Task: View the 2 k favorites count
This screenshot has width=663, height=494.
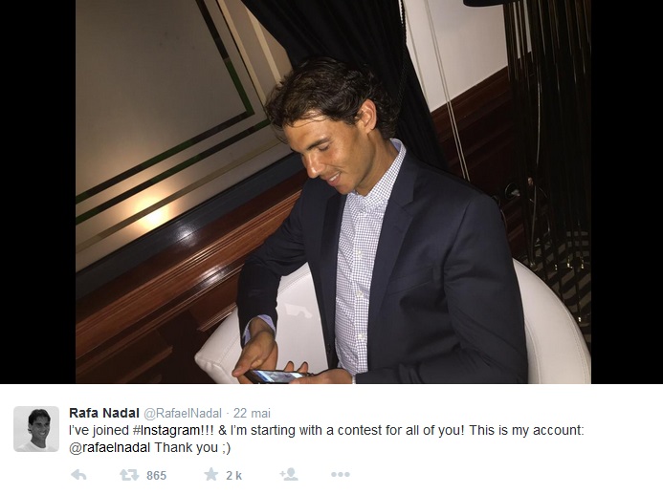Action: [x=233, y=476]
